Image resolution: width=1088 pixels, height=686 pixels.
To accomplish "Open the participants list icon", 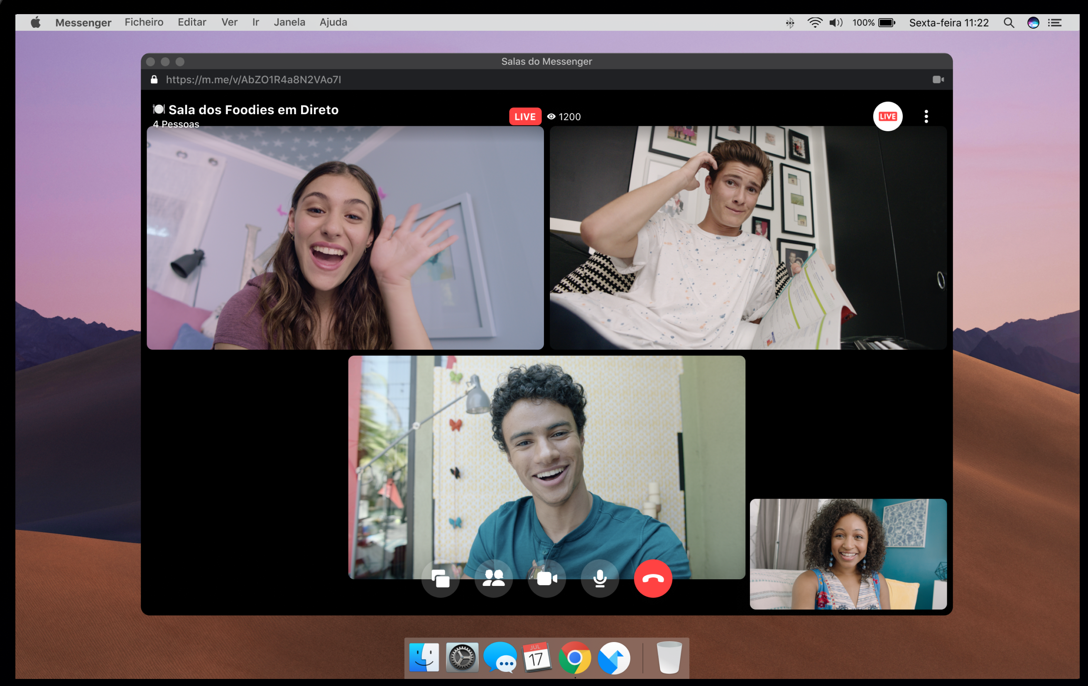I will click(x=493, y=579).
